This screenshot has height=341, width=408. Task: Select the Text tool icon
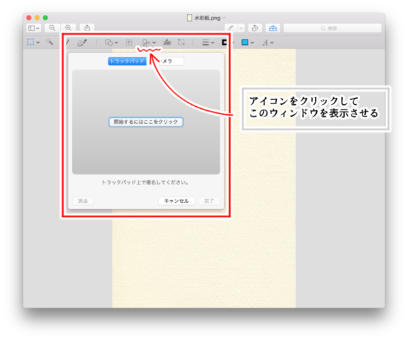pyautogui.click(x=129, y=42)
